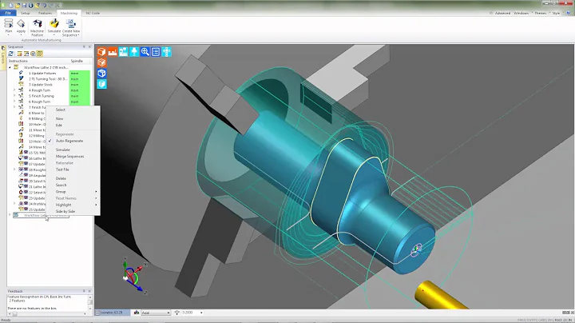
Task: Click the Simulate ribbon icon
Action: click(54, 24)
